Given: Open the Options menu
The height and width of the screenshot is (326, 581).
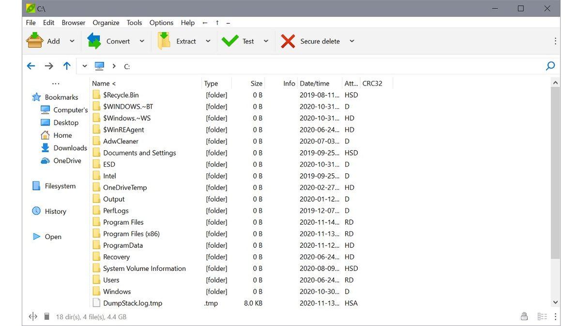Looking at the screenshot, I should pyautogui.click(x=161, y=22).
